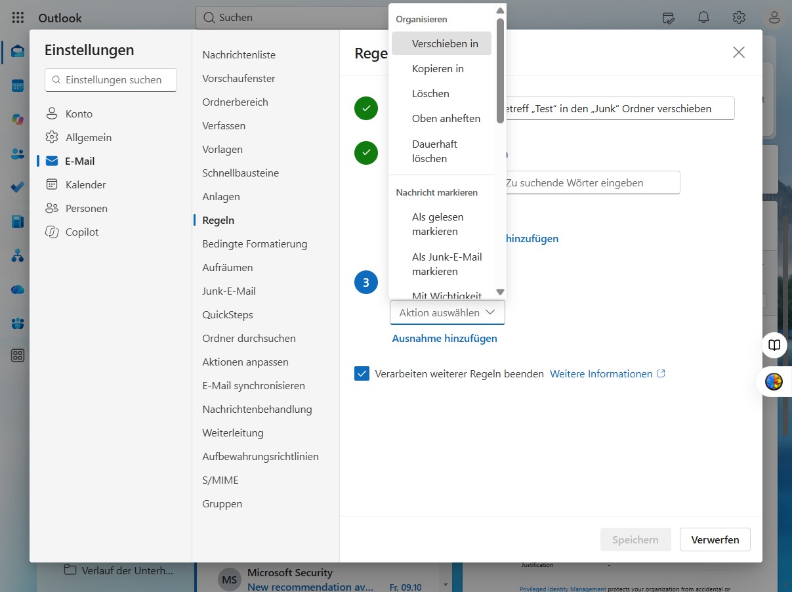Open To Do checkmark app icon
This screenshot has width=792, height=592.
(x=18, y=187)
